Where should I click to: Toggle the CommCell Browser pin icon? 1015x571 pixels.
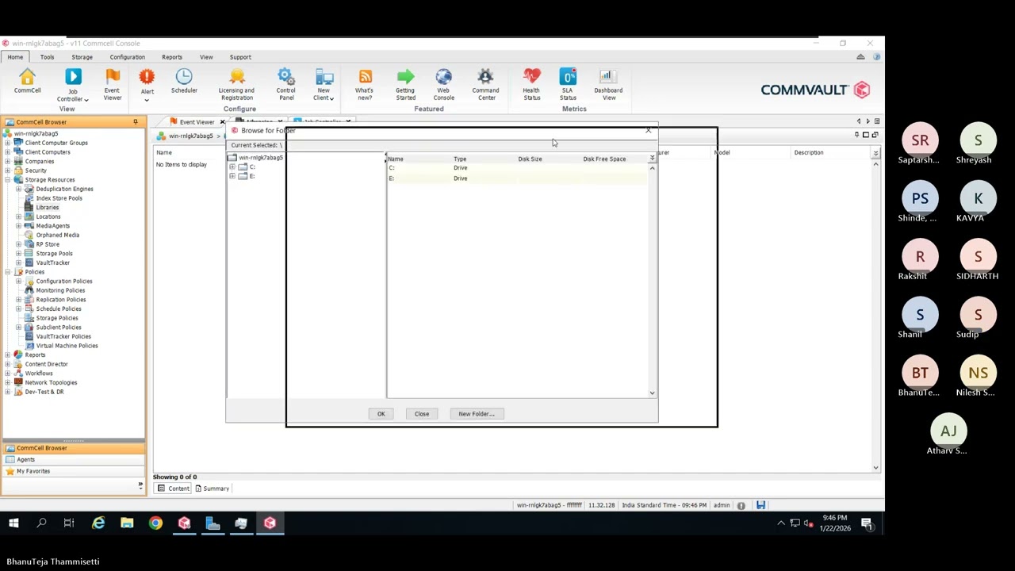pos(136,122)
